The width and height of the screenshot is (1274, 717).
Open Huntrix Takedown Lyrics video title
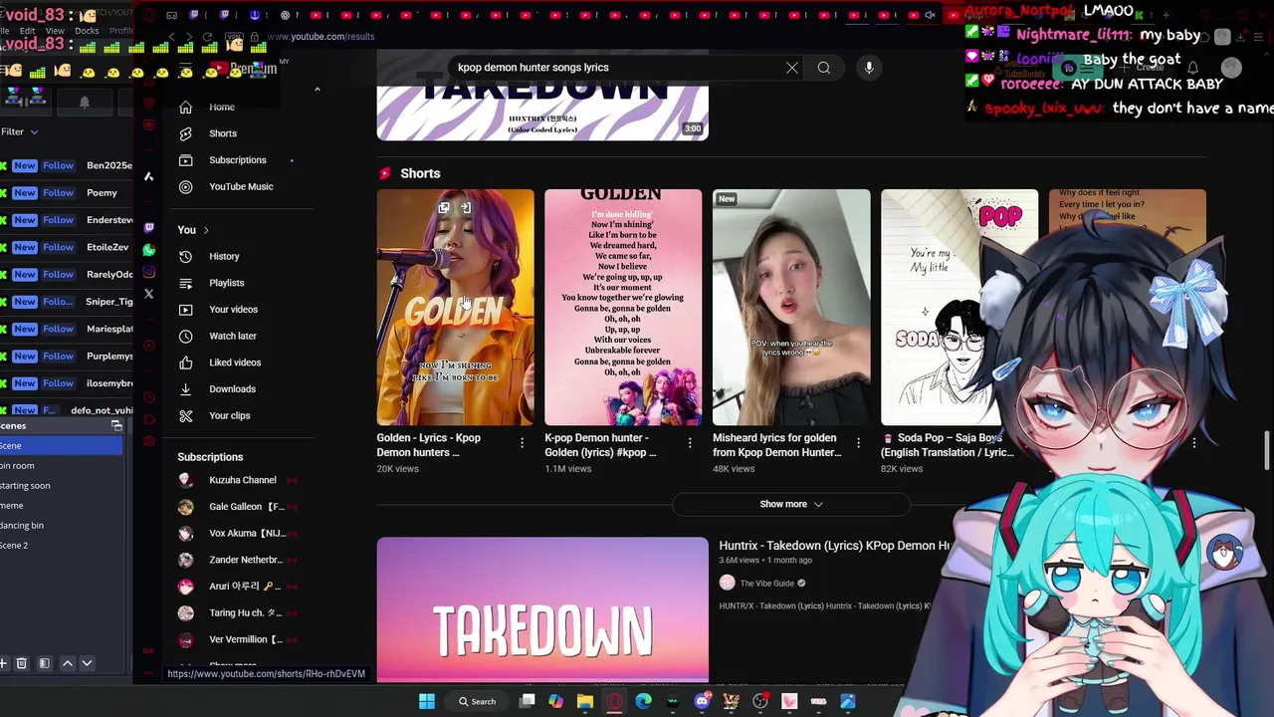(x=834, y=546)
